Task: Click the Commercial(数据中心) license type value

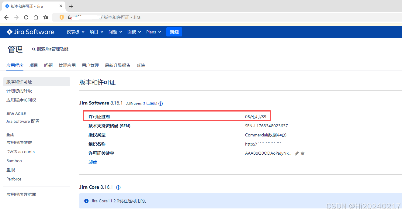Action: pos(266,135)
